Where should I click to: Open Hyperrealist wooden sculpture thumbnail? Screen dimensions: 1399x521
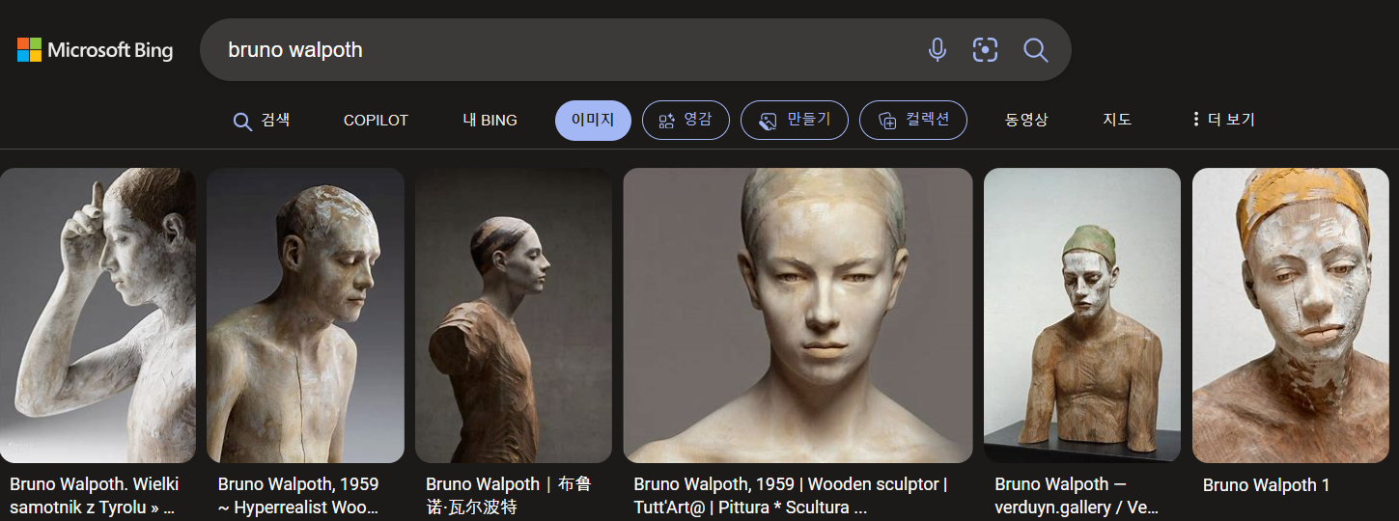tap(305, 315)
